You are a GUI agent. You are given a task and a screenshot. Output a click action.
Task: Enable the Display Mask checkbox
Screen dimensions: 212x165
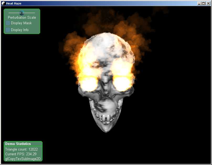(8, 23)
